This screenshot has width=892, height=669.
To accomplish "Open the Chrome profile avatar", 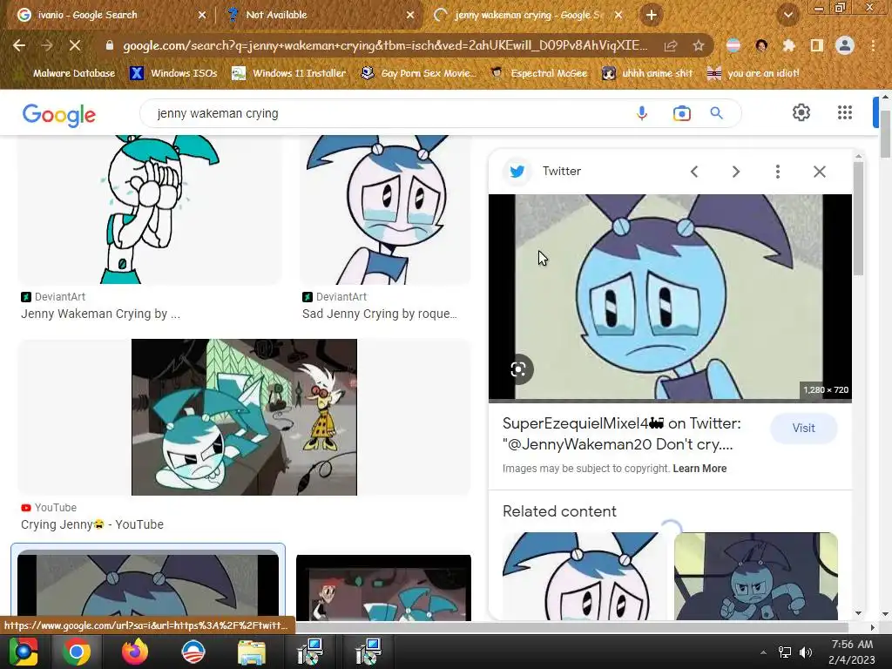I will click(x=845, y=45).
